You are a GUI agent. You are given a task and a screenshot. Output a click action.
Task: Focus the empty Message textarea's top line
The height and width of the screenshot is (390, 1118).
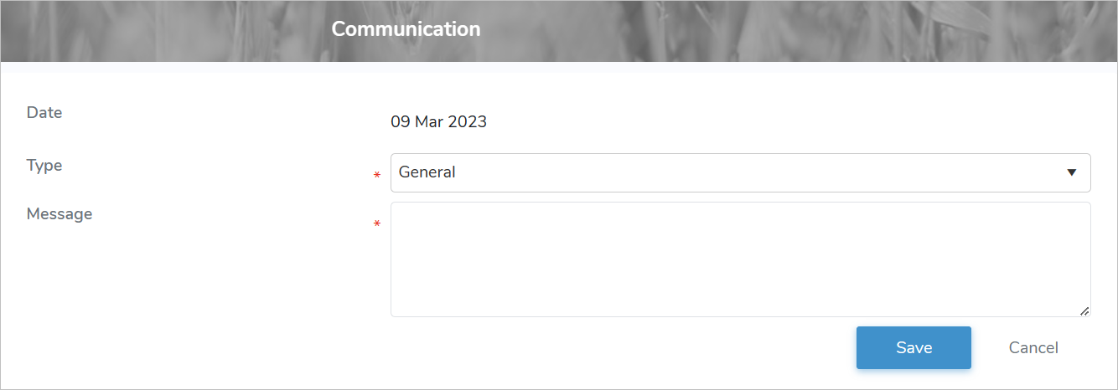(x=740, y=216)
